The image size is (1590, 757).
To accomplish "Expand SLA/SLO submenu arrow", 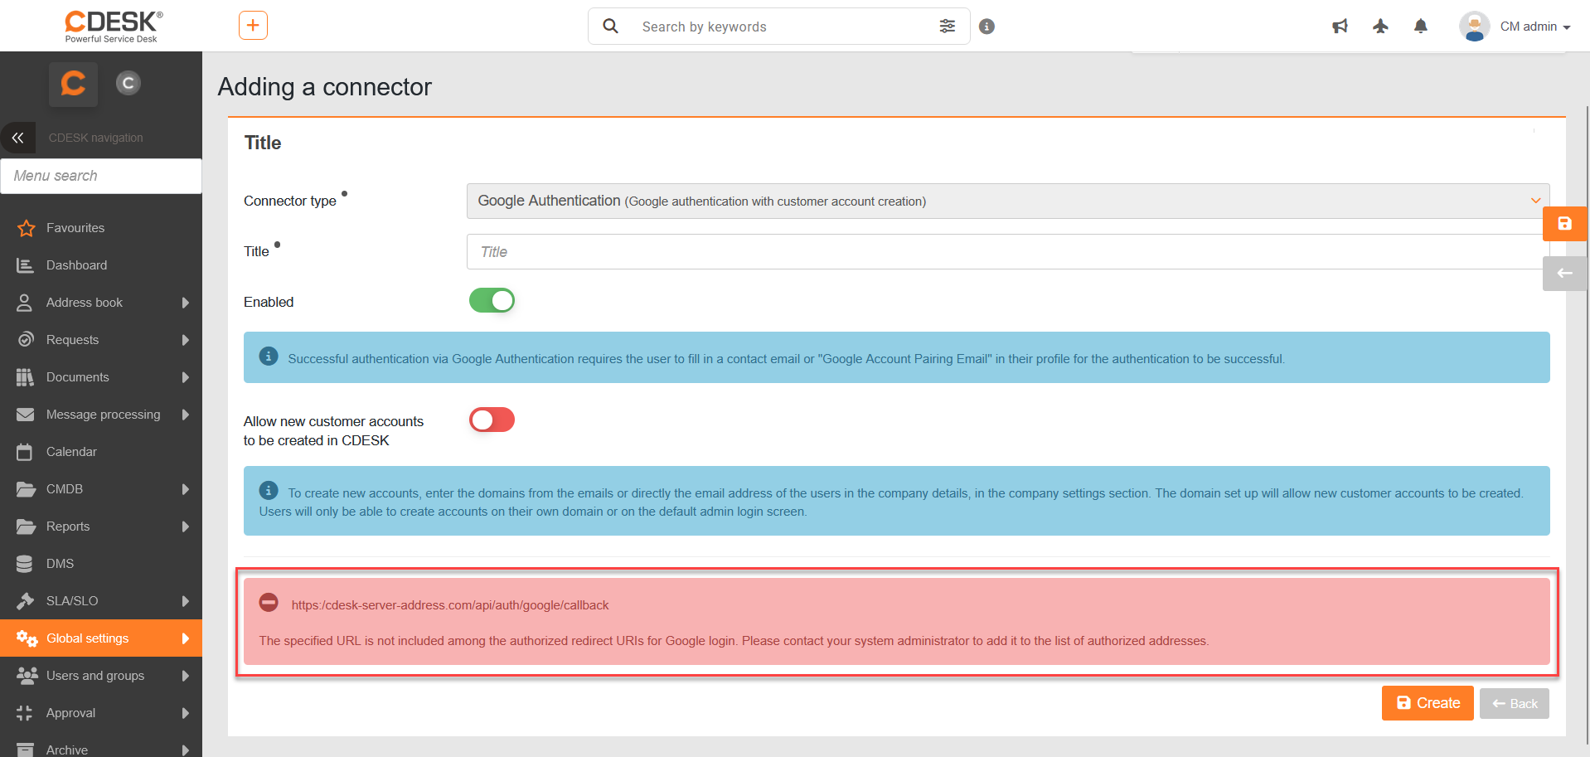I will [186, 601].
